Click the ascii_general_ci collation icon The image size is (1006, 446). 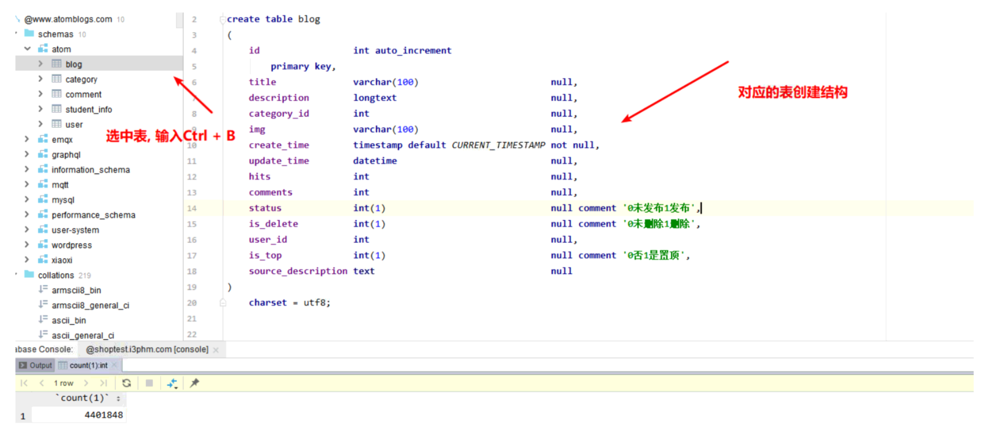[43, 334]
